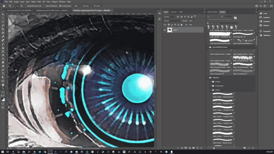Viewport: 274px width, 154px height.
Task: Select the Lasso tool
Action: [x=3, y=22]
